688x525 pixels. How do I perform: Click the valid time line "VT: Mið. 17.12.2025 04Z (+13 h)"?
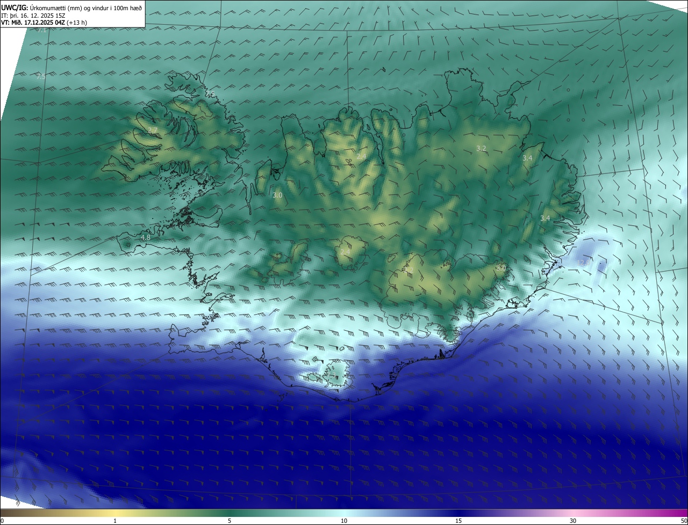(x=44, y=23)
